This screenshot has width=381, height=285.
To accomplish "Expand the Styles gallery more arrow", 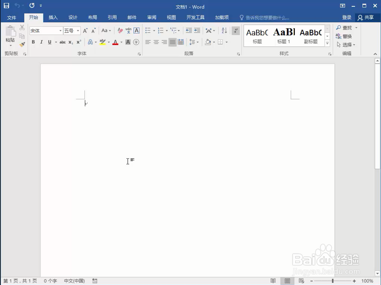I will (x=327, y=43).
